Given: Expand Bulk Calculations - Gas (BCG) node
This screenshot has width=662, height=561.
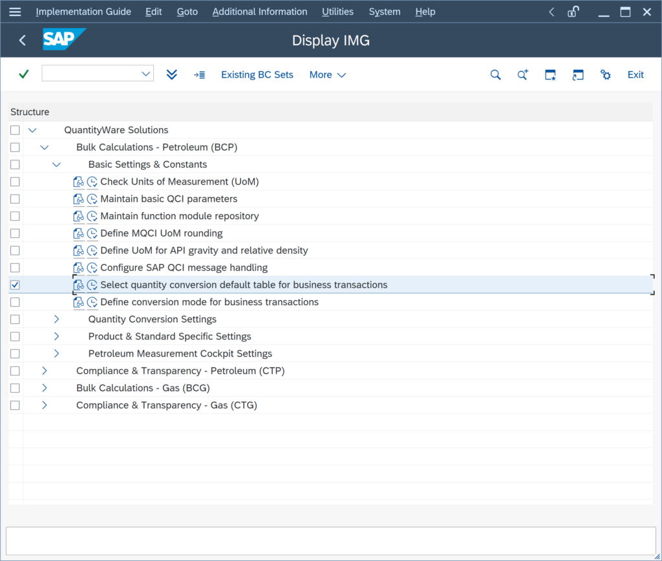Looking at the screenshot, I should tap(45, 388).
